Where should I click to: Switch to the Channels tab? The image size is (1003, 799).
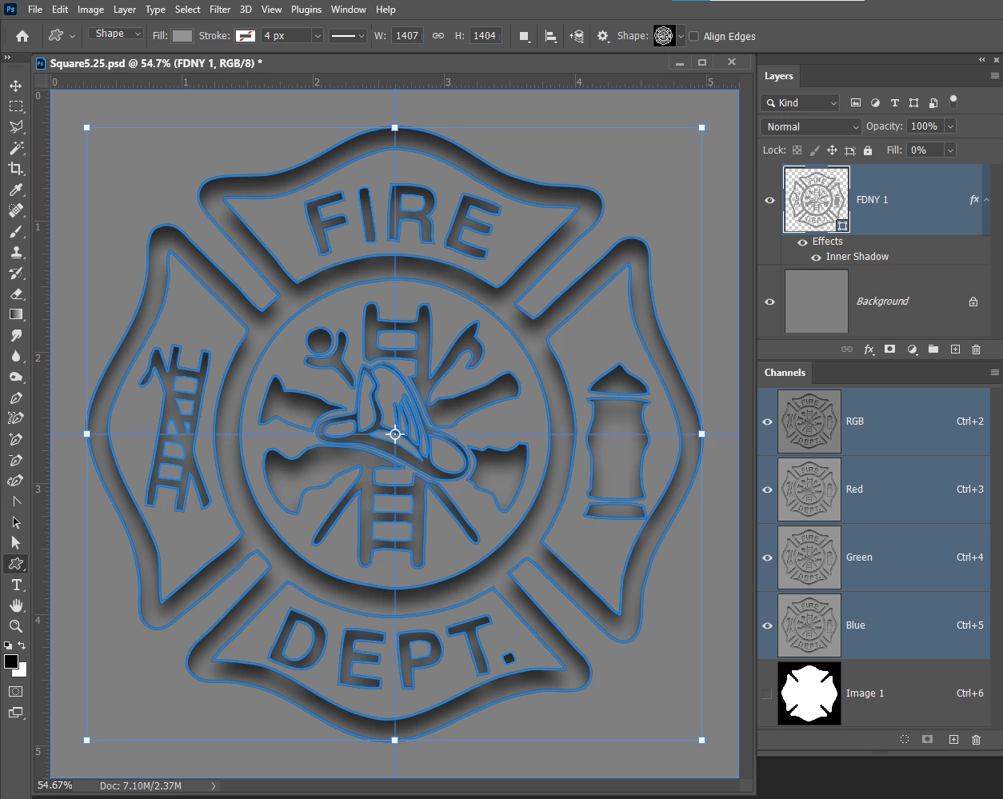(785, 373)
